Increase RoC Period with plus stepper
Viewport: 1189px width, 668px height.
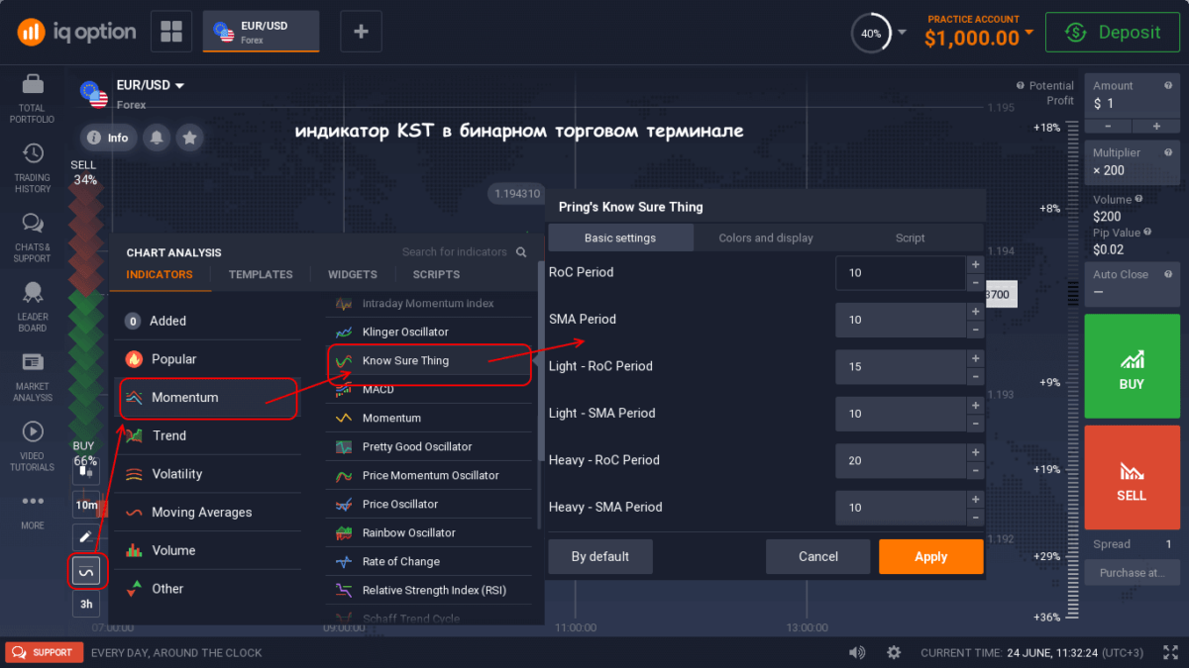tap(975, 264)
